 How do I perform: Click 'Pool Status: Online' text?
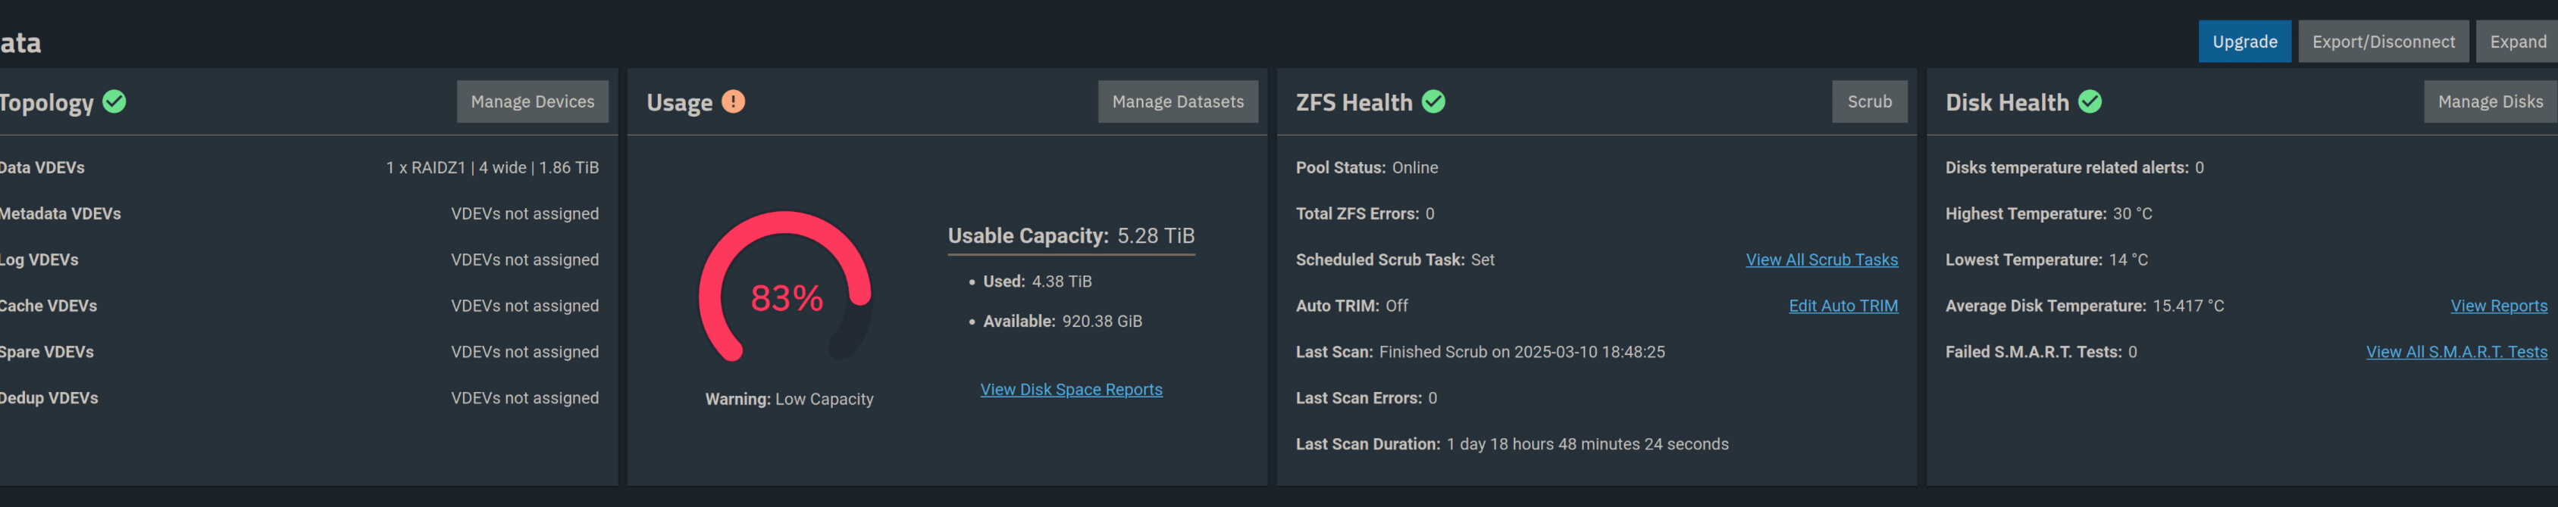1367,168
